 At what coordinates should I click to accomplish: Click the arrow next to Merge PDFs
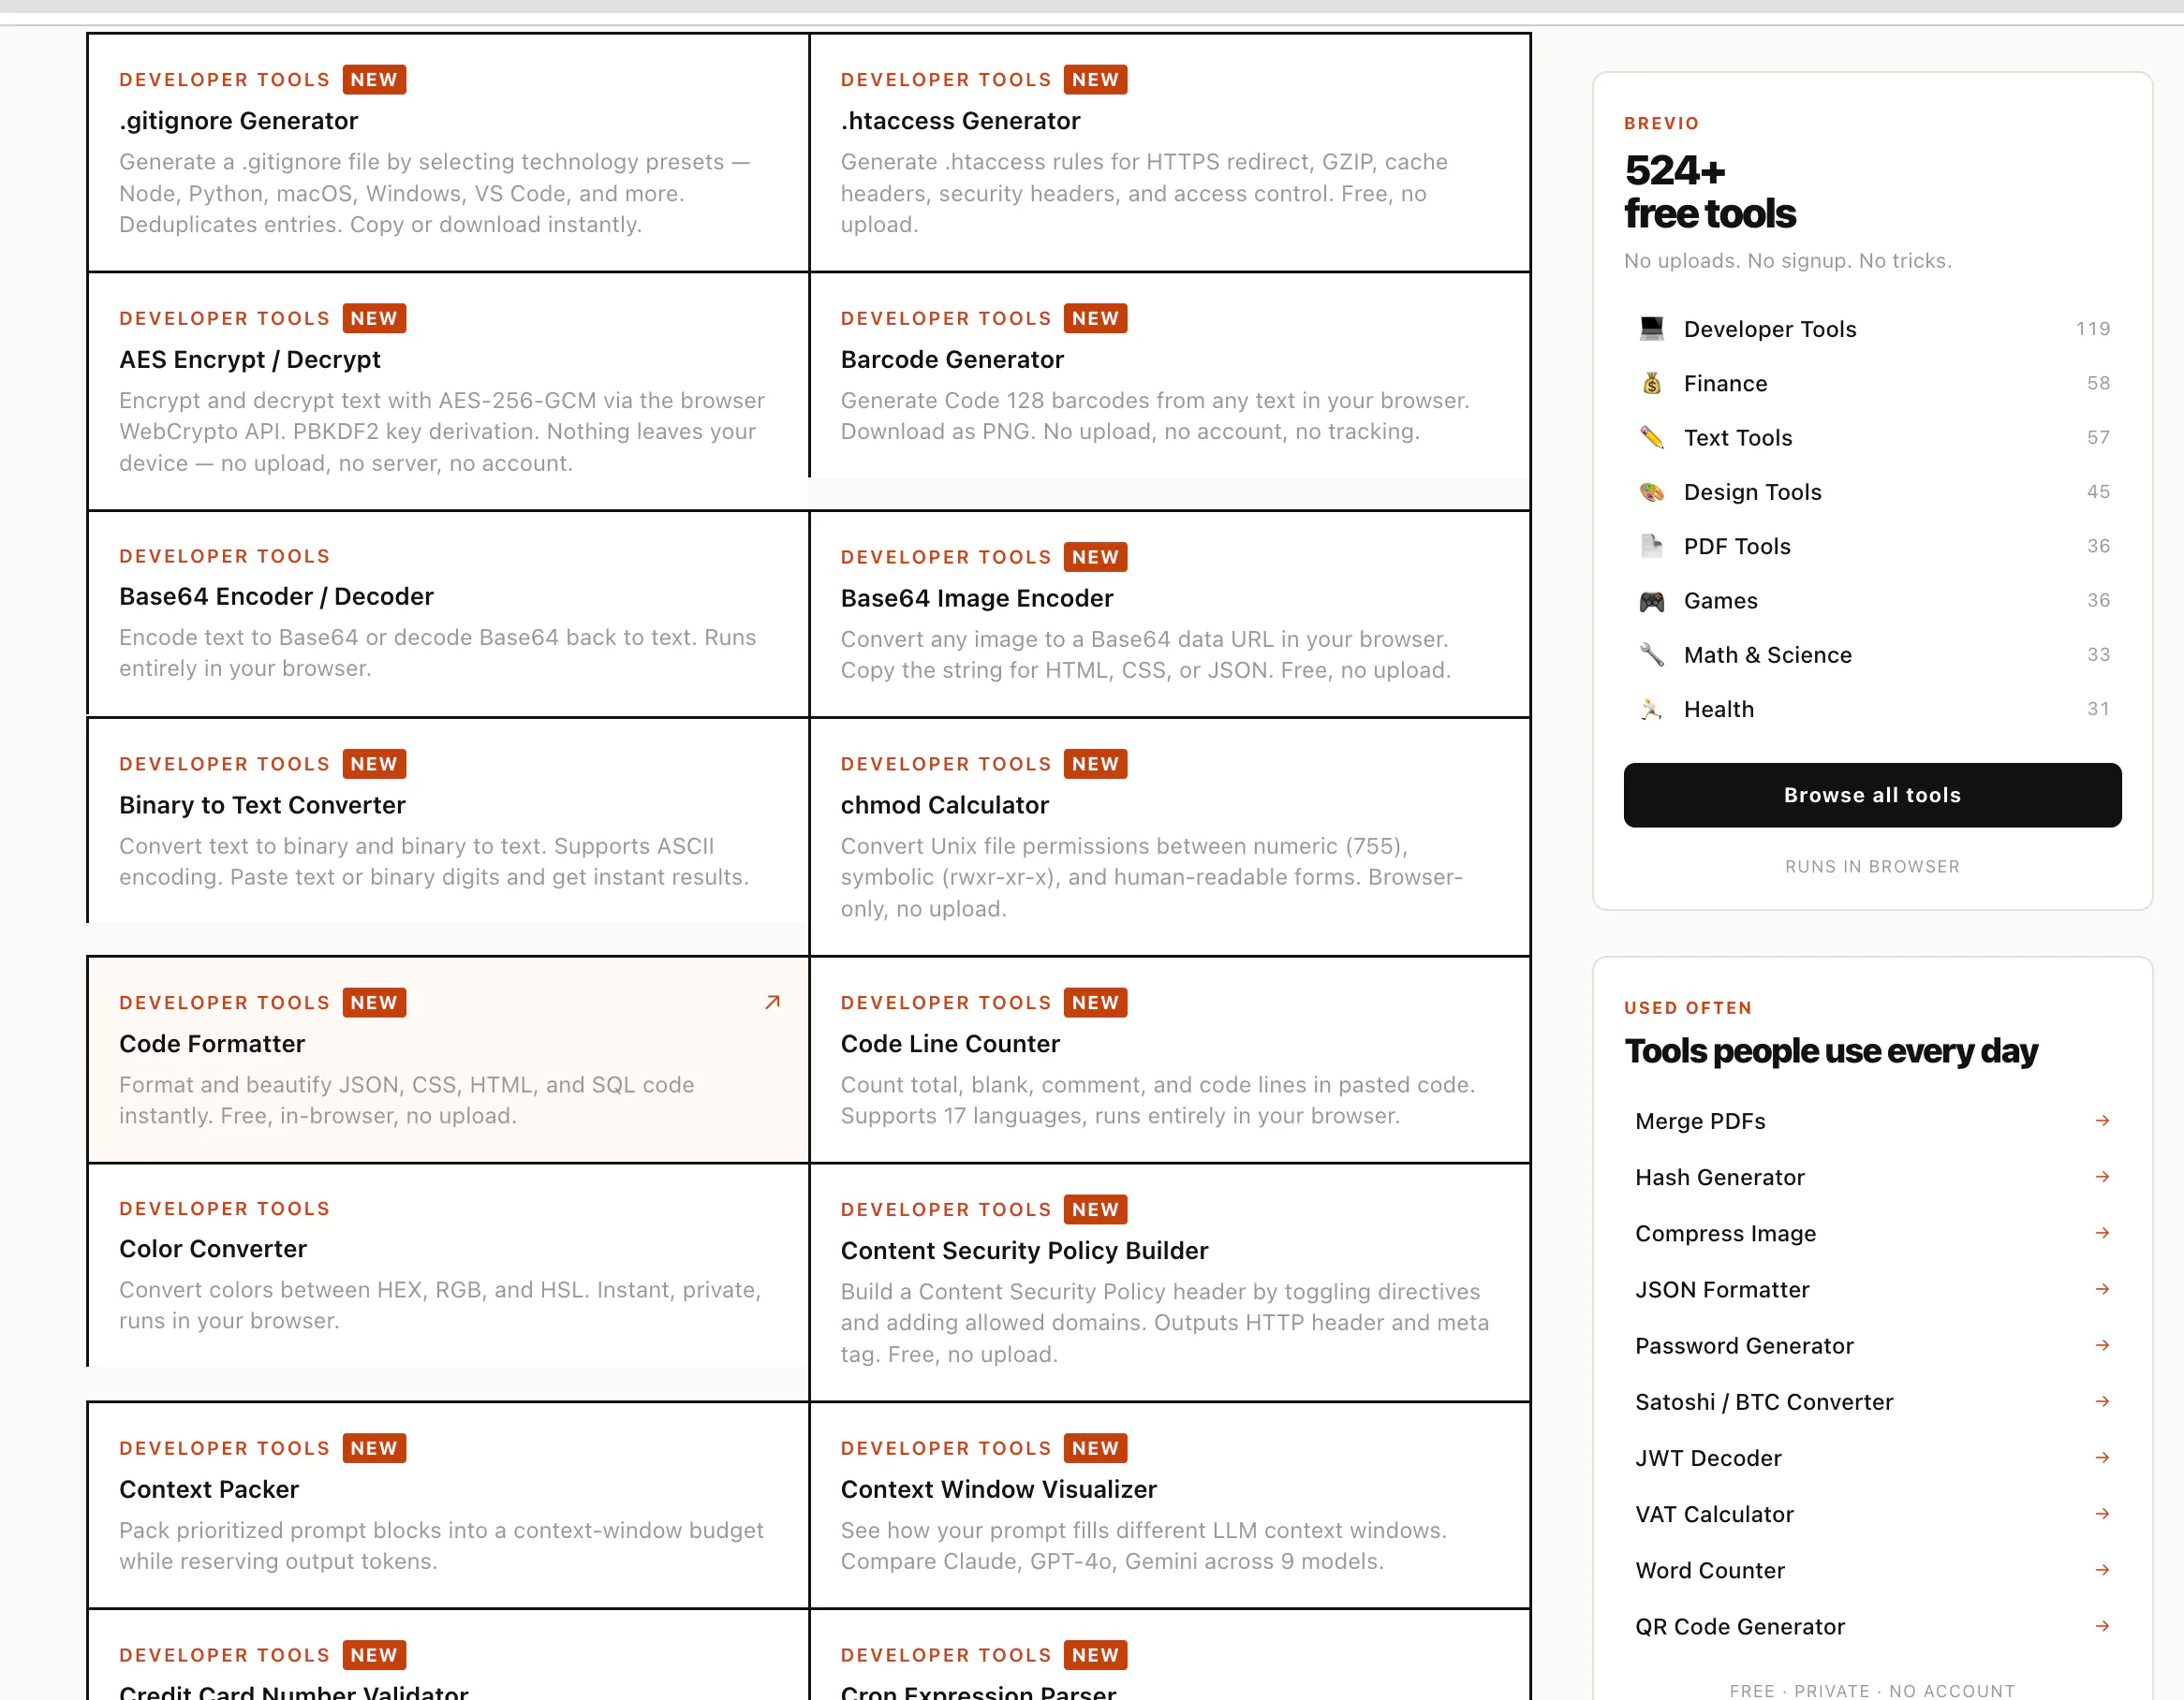pos(2102,1121)
